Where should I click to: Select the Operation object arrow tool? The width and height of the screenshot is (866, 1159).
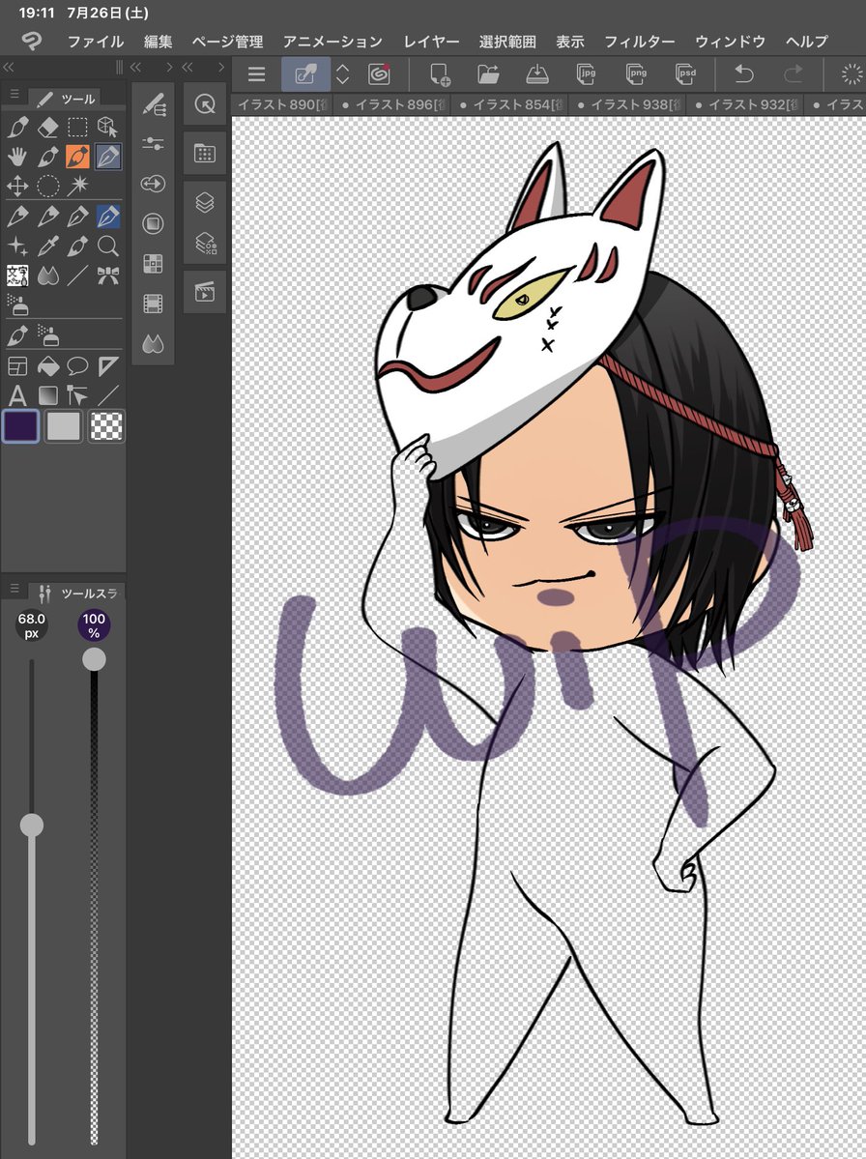click(x=77, y=395)
